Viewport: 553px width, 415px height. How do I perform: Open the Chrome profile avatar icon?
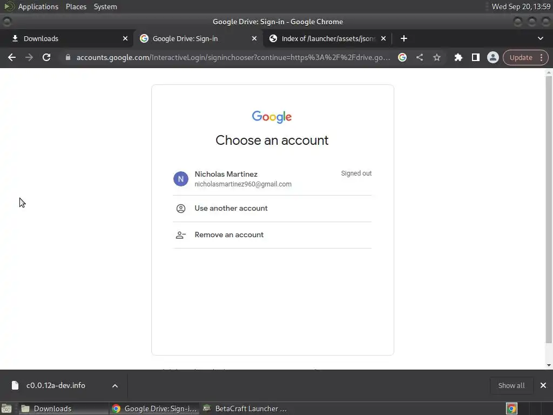493,57
